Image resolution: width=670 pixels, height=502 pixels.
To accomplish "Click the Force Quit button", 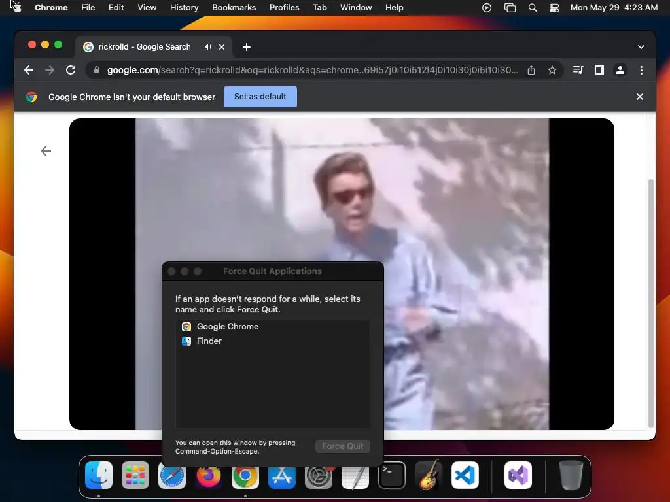I will (x=343, y=446).
